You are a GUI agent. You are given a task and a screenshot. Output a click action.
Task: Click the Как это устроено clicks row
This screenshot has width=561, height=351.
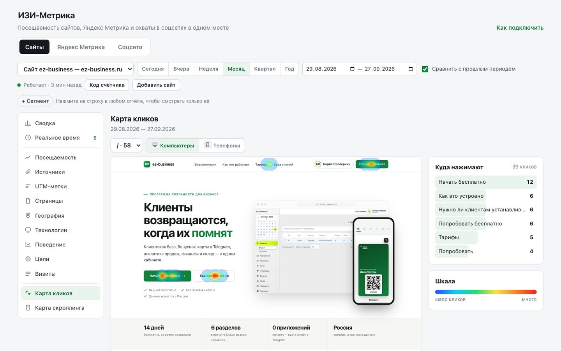[x=486, y=196]
